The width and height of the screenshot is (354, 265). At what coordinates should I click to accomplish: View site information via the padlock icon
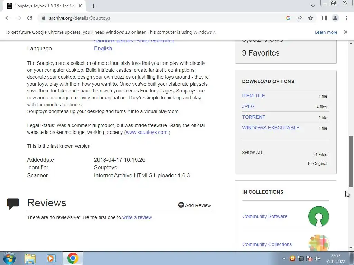coord(44,18)
